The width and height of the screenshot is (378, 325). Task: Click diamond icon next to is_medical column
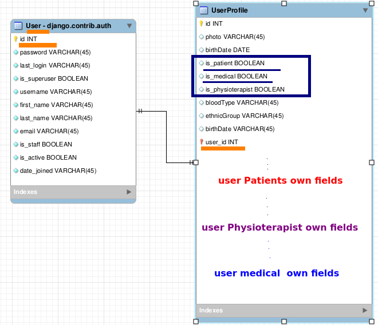[x=202, y=76]
